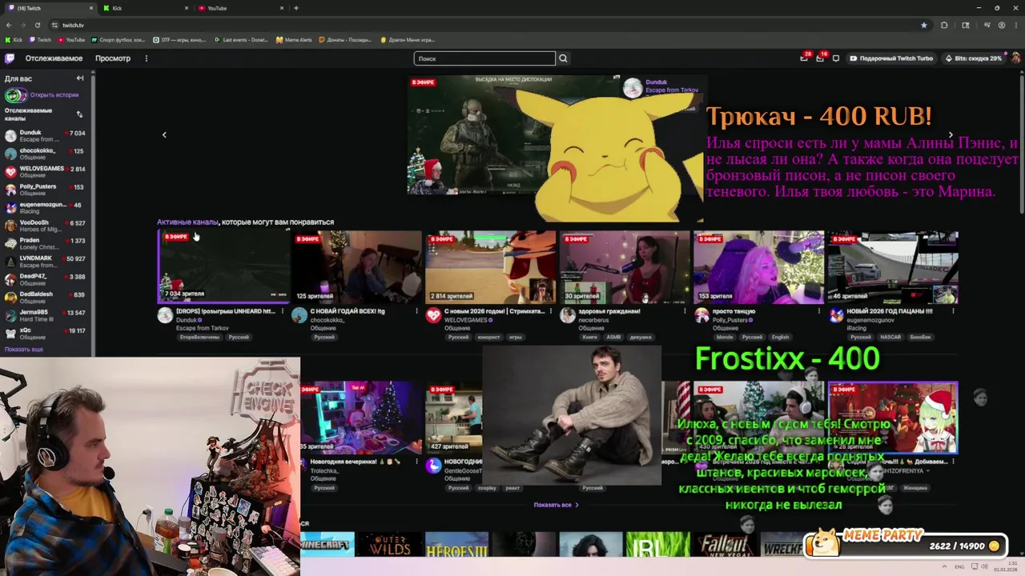1025x576 pixels.
Task: Click the ASMR tag under necerberus stream
Action: pos(613,337)
